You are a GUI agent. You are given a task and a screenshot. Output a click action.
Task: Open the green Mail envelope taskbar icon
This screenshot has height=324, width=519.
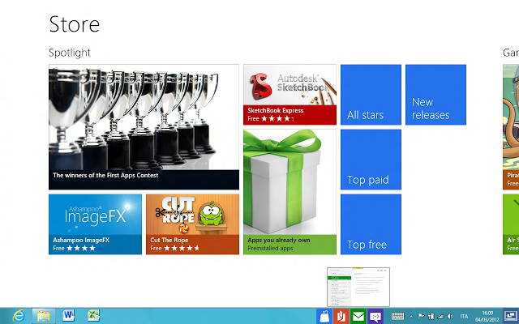click(358, 317)
